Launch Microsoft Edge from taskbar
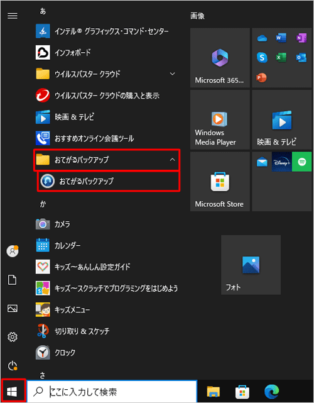This screenshot has width=314, height=403. tap(272, 392)
